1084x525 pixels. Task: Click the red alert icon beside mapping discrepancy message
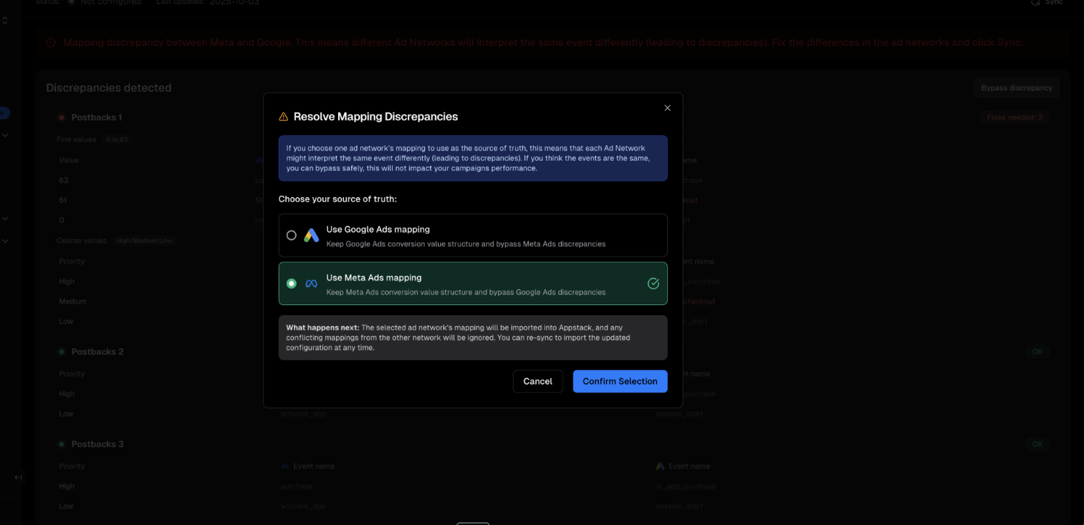(x=51, y=43)
